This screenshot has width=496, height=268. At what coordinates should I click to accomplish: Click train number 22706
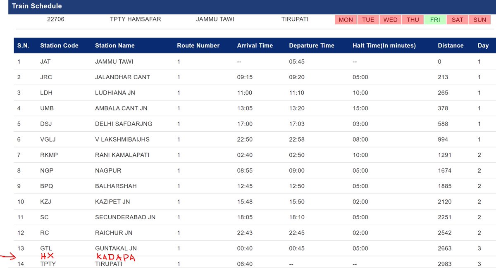(x=56, y=19)
